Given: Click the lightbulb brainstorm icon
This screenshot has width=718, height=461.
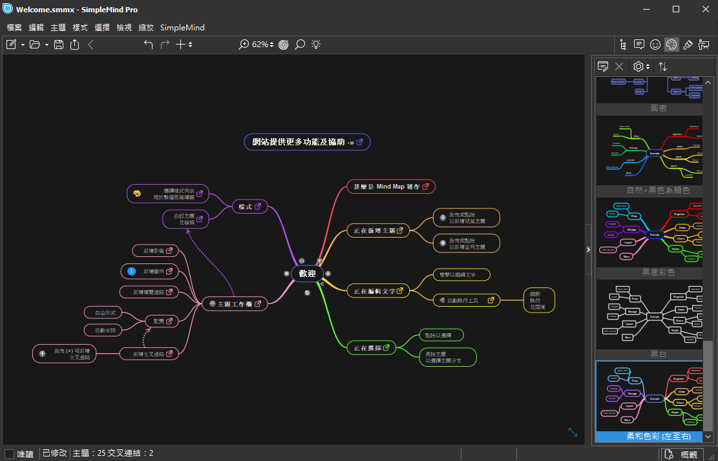Looking at the screenshot, I should click(x=316, y=45).
